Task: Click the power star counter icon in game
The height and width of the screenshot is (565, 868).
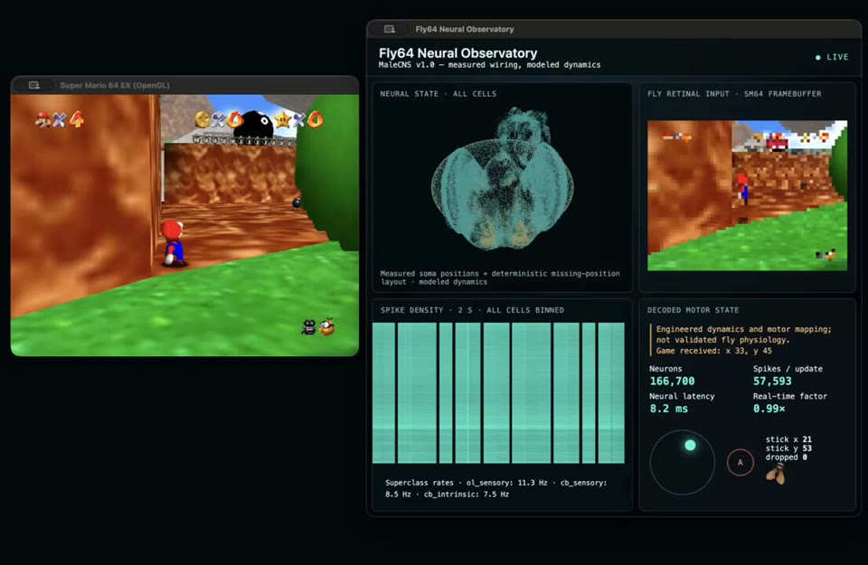Action: 283,119
